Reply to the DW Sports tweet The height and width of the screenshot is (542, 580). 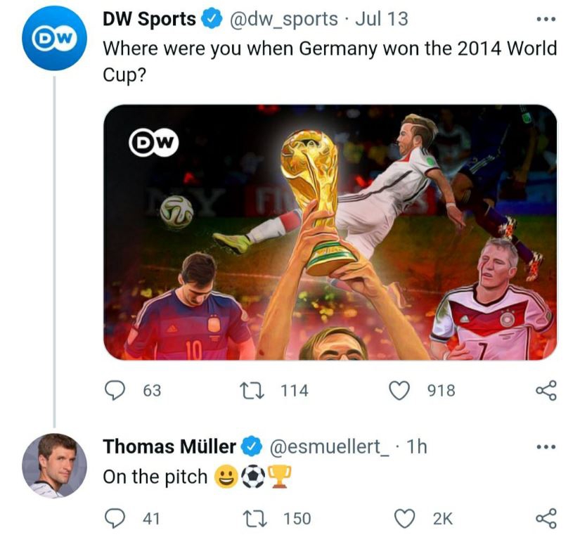click(x=115, y=389)
